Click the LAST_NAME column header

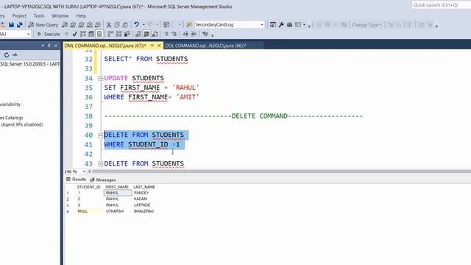[x=144, y=187]
